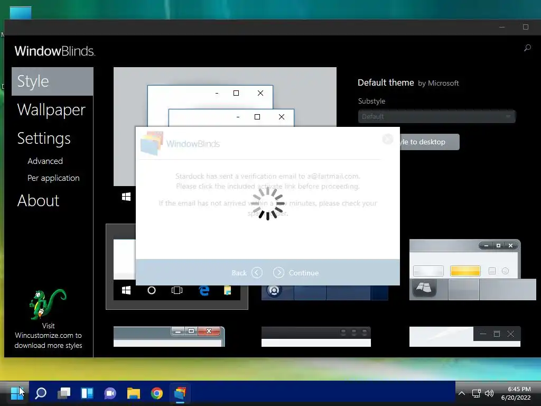The image size is (541, 406).
Task: Select the Windows 10 style thumbnail
Action: click(x=176, y=266)
